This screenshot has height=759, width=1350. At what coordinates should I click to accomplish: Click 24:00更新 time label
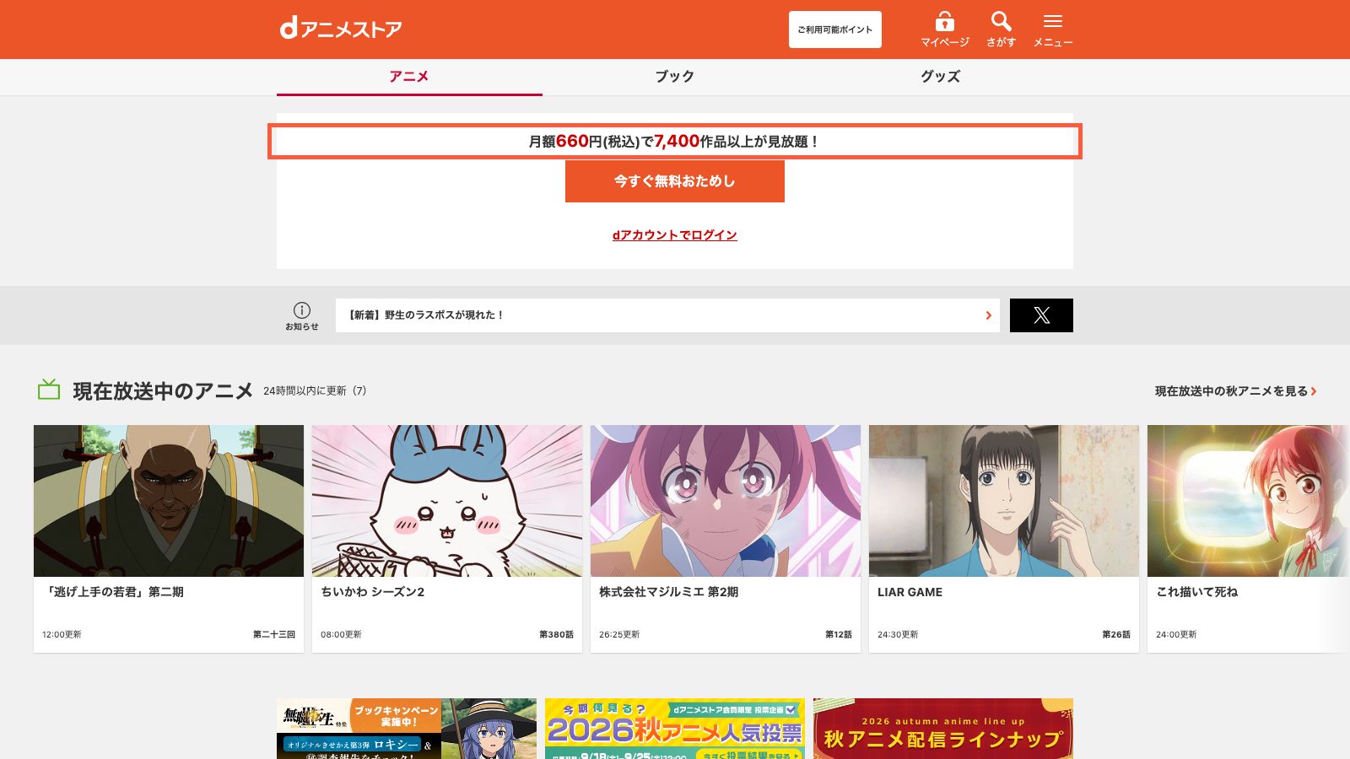[x=1176, y=634]
